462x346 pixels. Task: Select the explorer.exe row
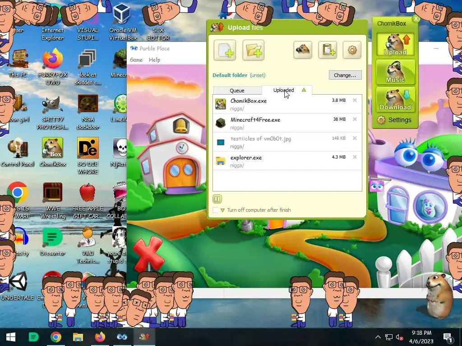[x=287, y=161]
